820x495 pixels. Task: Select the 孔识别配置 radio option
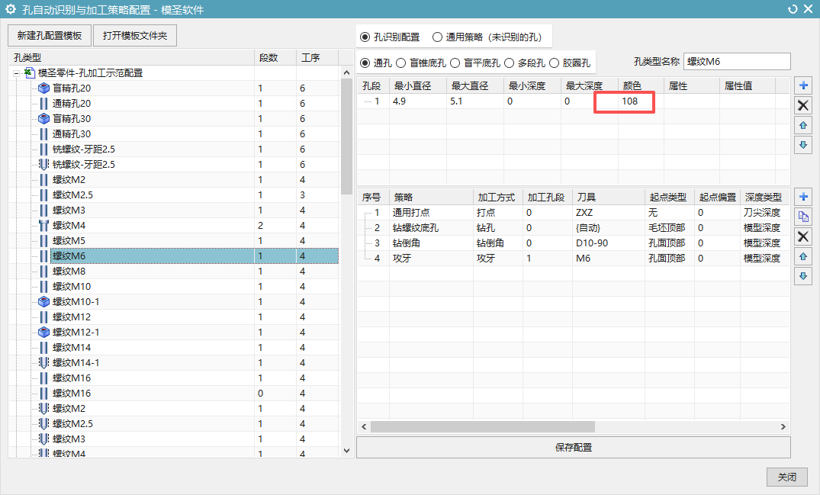pos(365,37)
